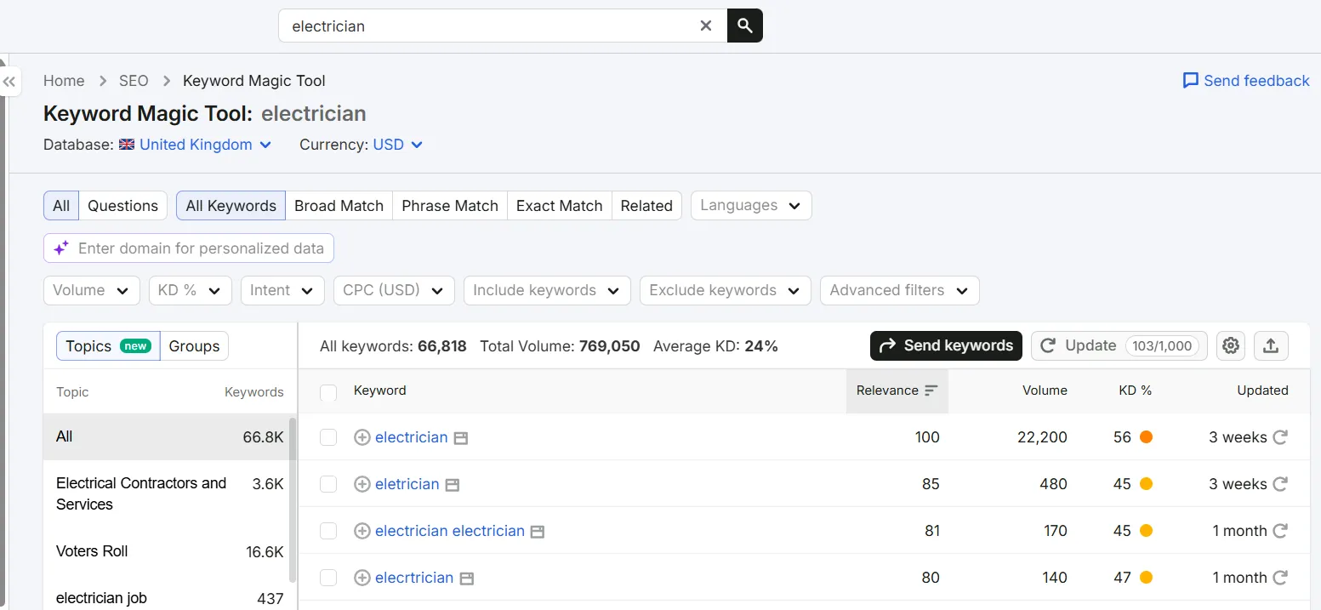The height and width of the screenshot is (610, 1321).
Task: Open USD currency dropdown
Action: point(397,145)
